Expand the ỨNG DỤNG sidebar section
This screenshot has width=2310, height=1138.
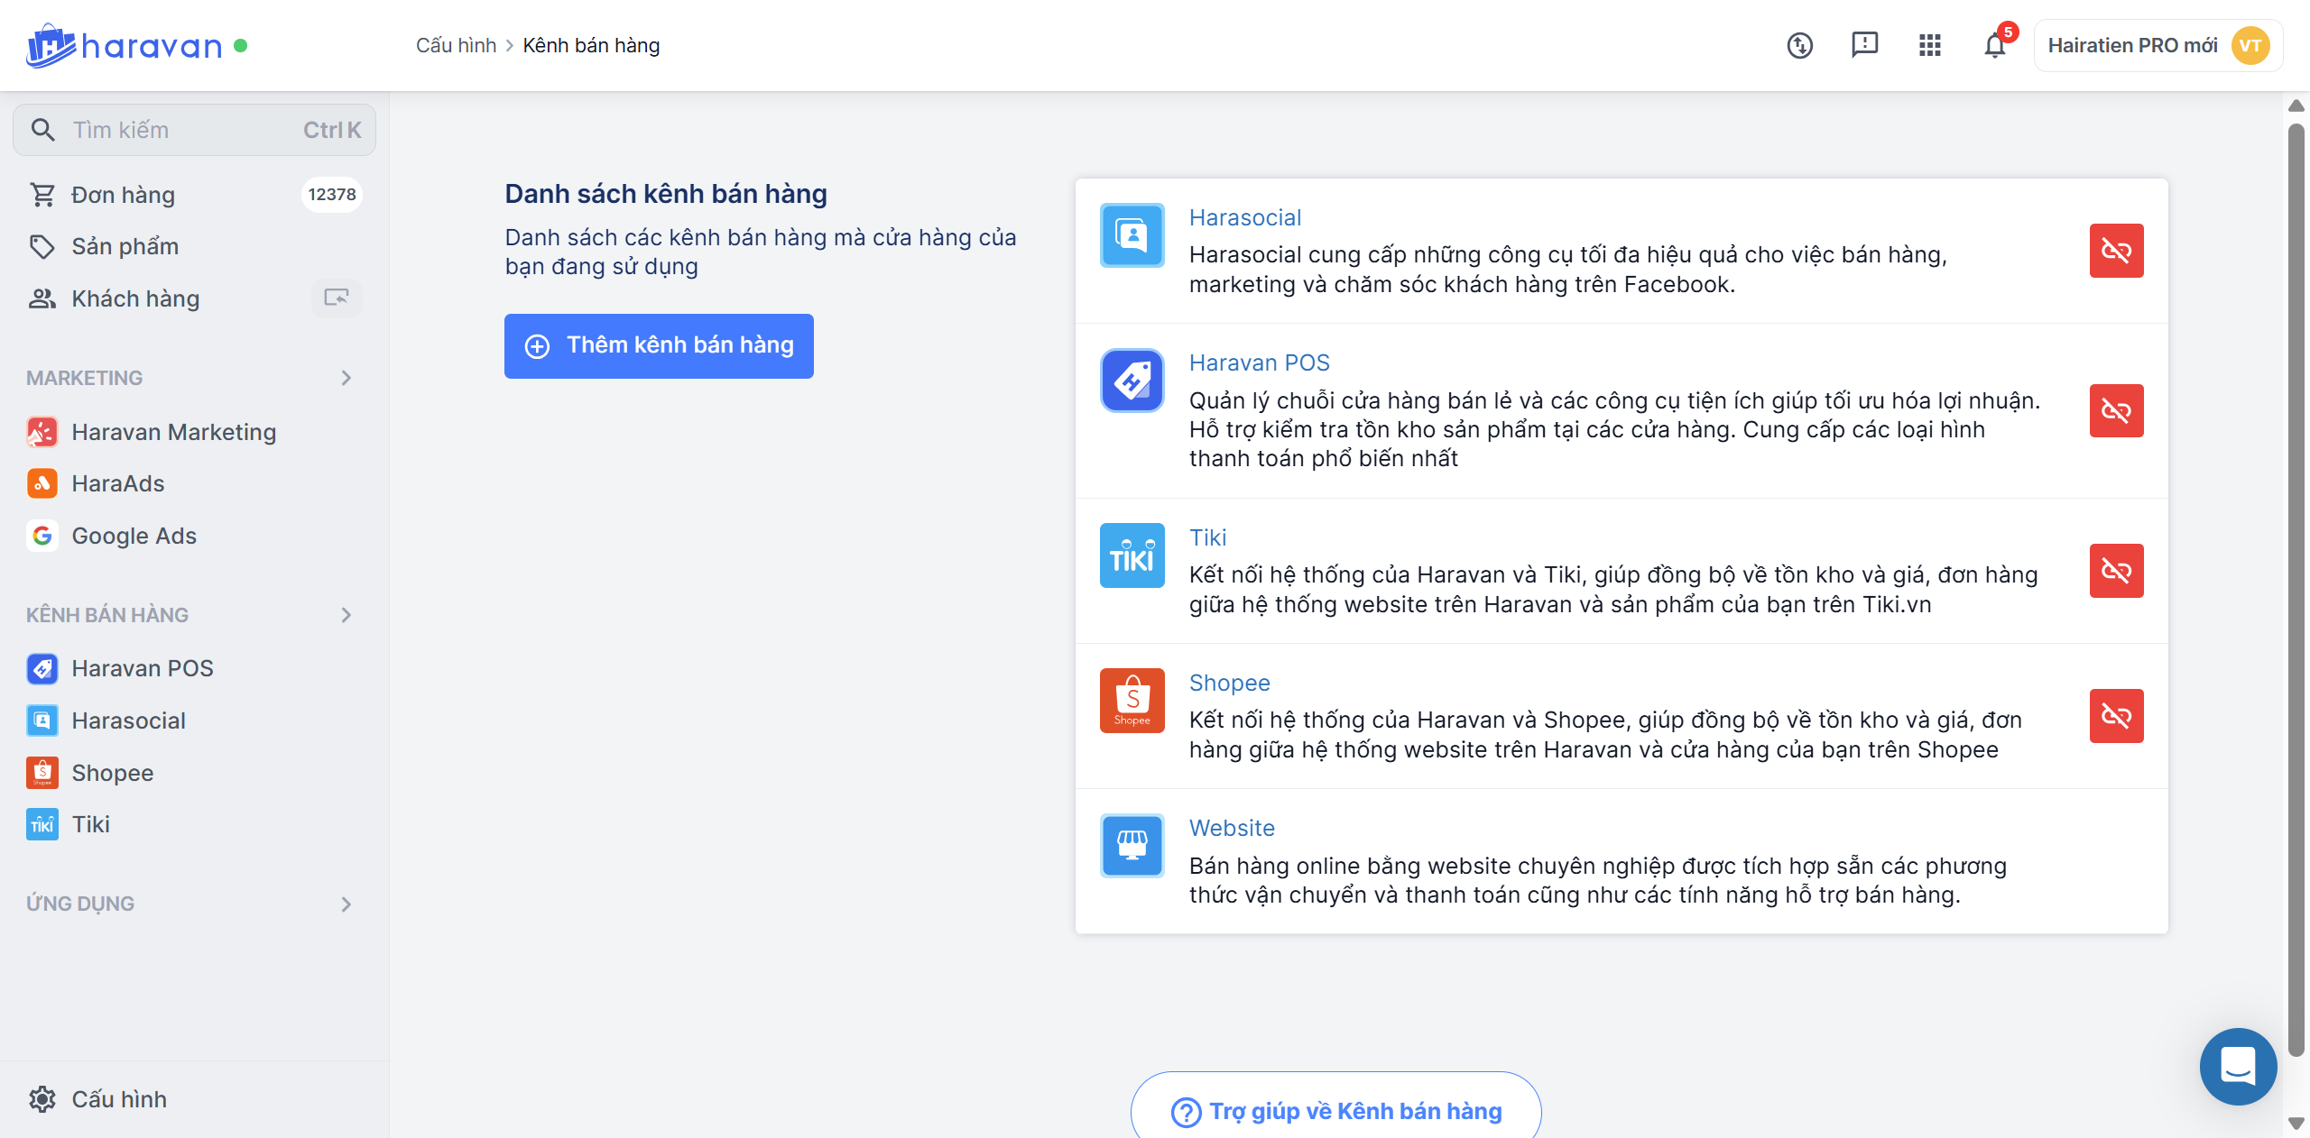click(x=346, y=904)
